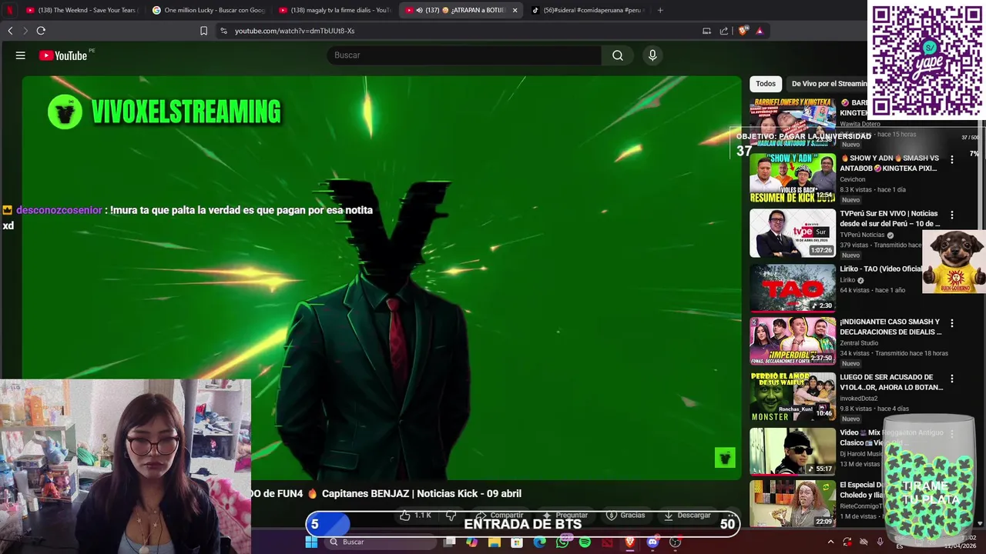Image resolution: width=986 pixels, height=554 pixels.
Task: Open the YouTube guide hamburger menu
Action: [x=21, y=55]
